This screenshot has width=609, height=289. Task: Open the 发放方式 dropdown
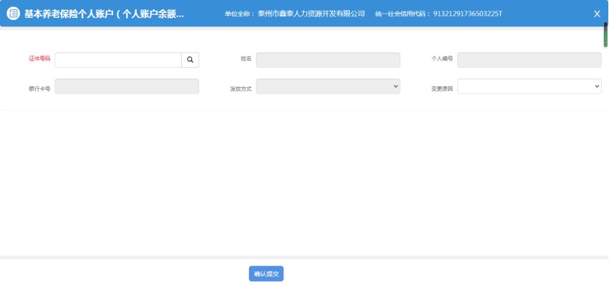[328, 86]
